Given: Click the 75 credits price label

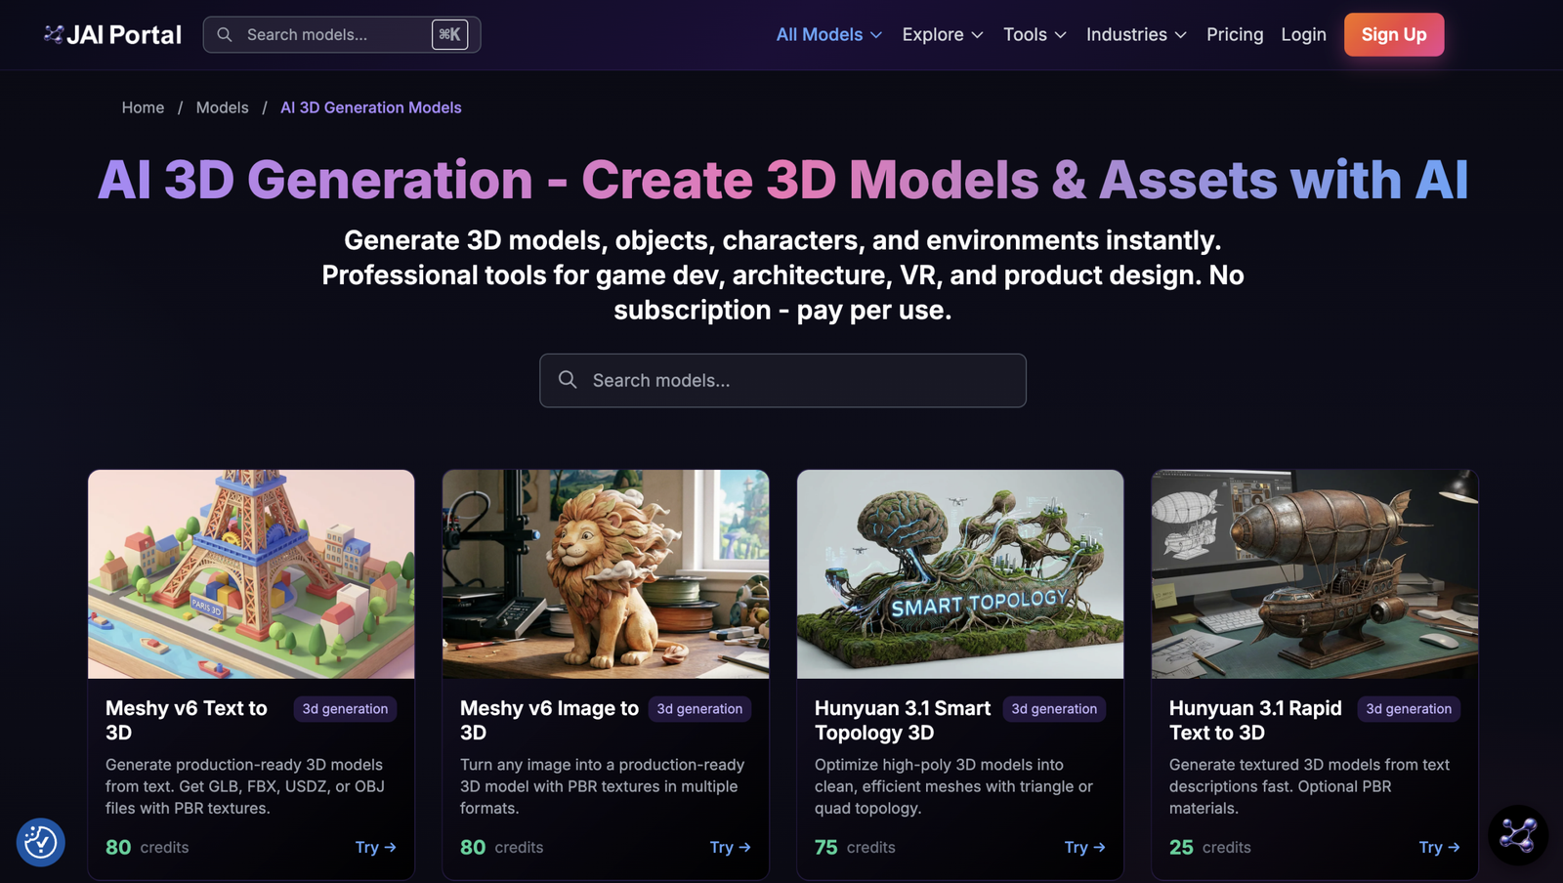Looking at the screenshot, I should click(x=855, y=847).
